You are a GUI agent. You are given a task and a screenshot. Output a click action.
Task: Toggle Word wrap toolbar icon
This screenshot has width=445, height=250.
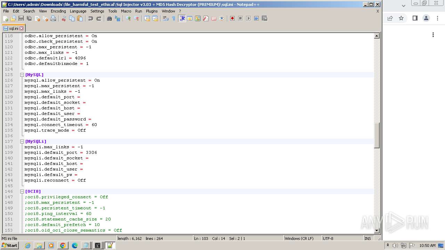[166, 18]
